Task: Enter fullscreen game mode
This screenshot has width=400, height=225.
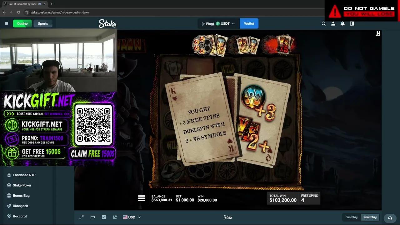Action: (x=82, y=217)
